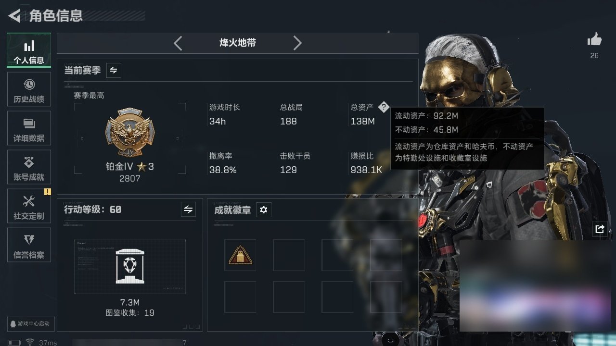
Task: Open achievement badge settings gear
Action: [264, 210]
